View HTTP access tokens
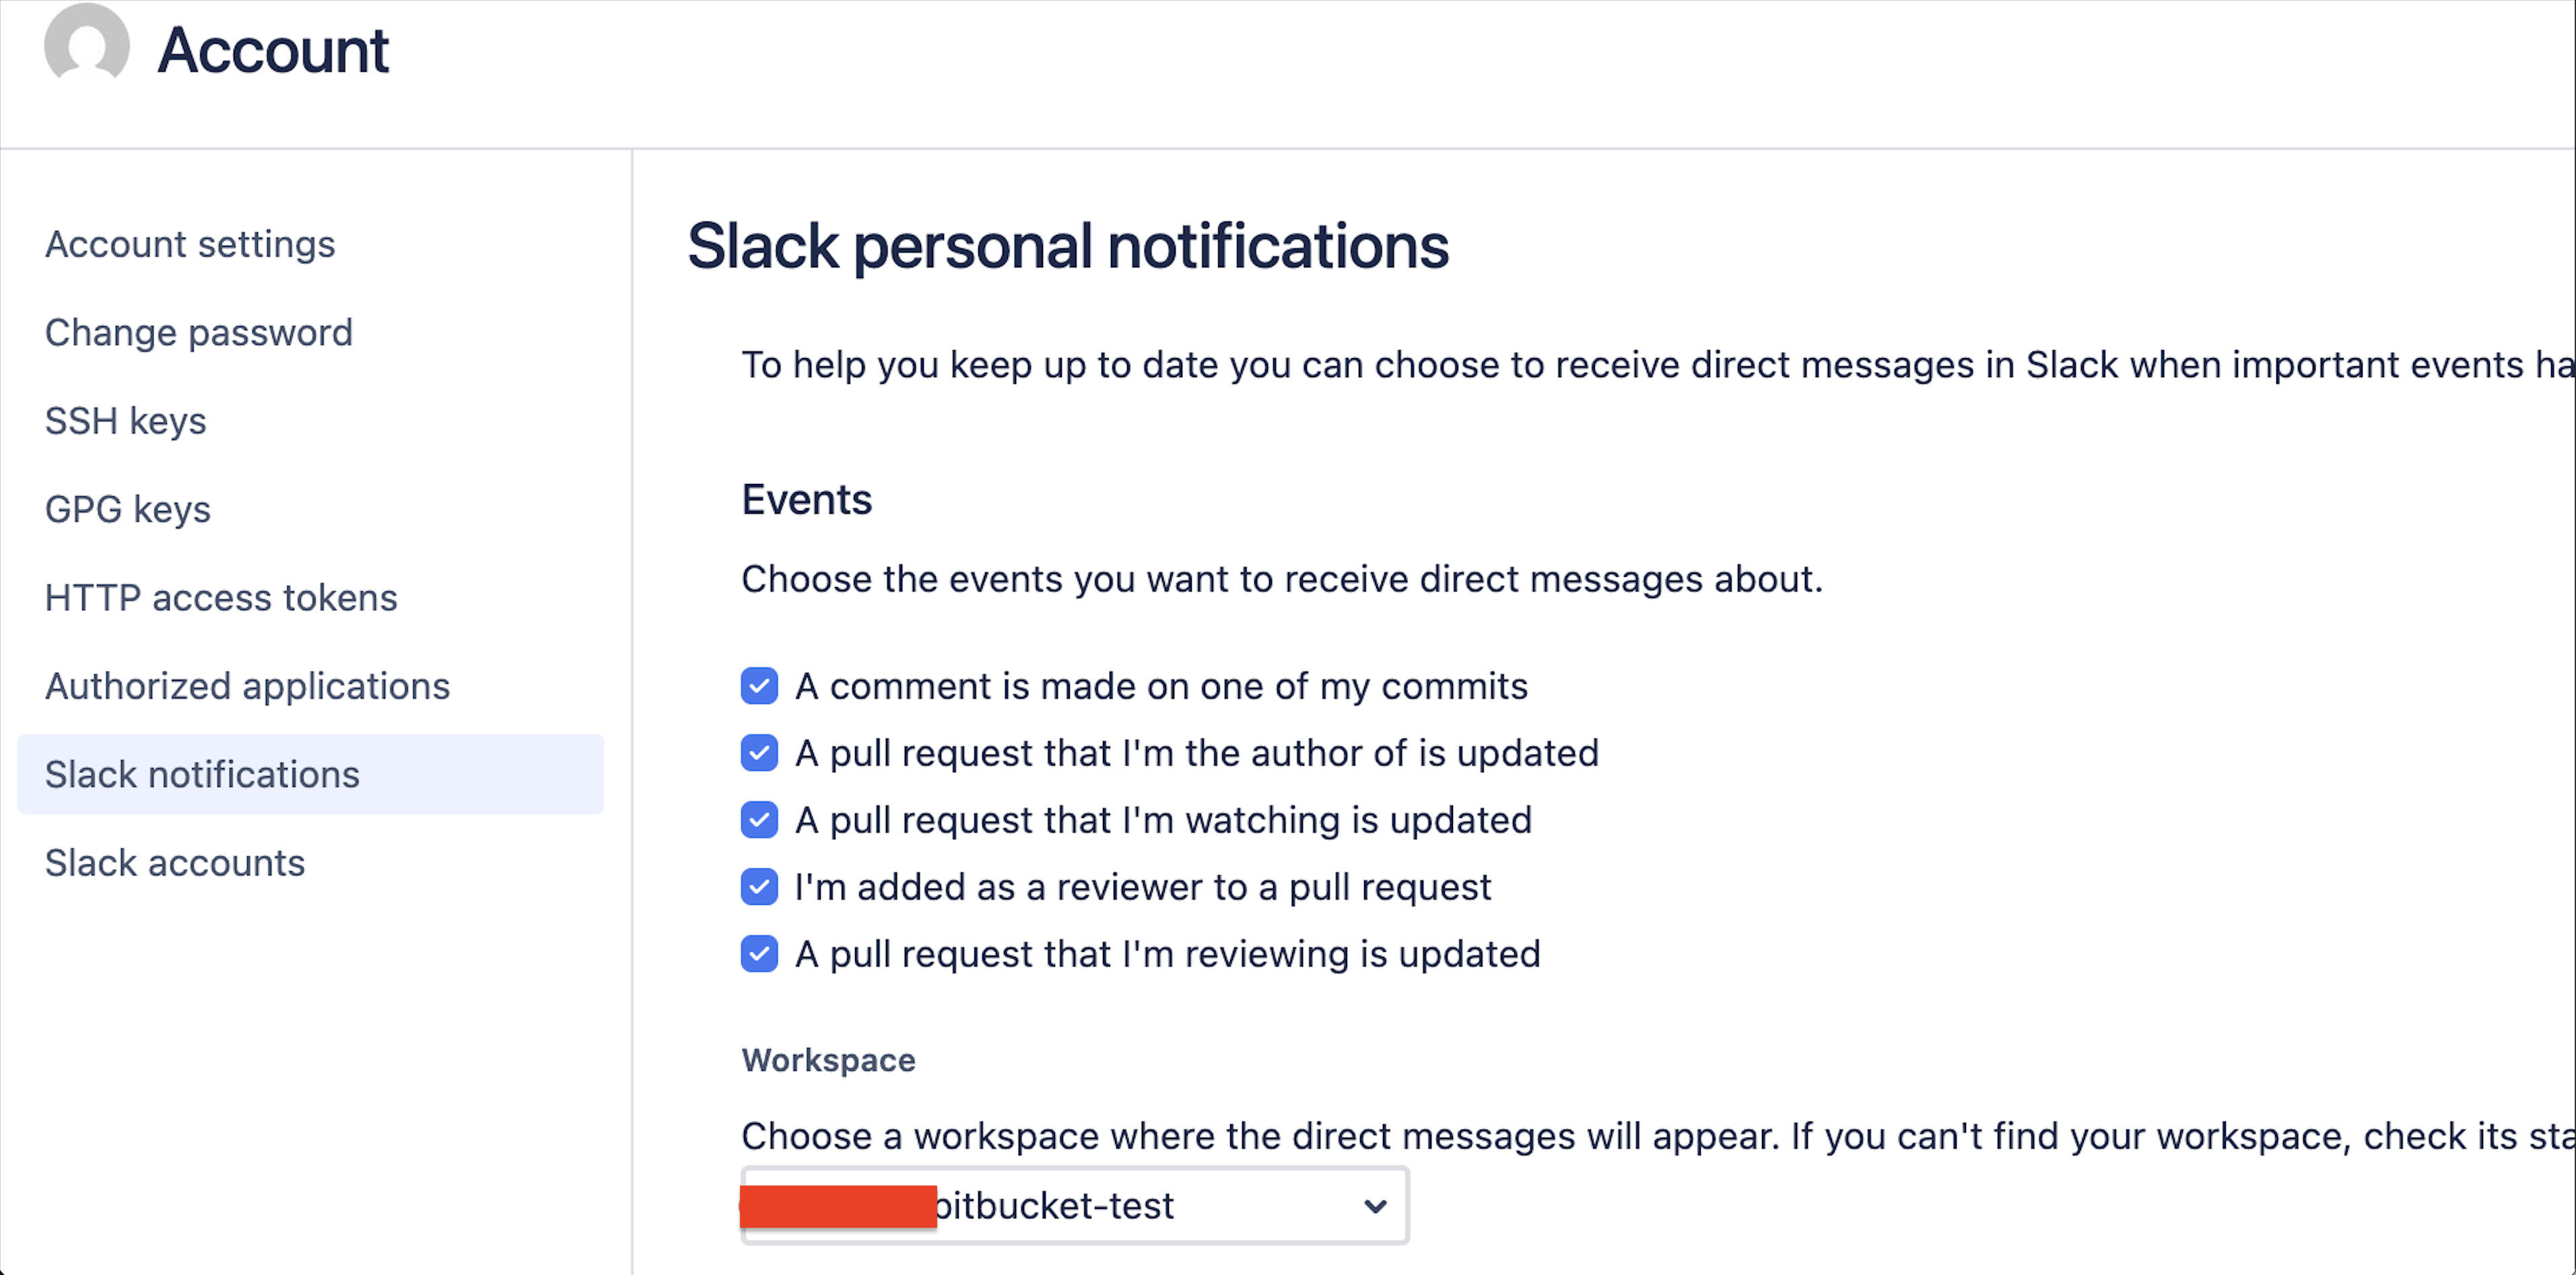 [x=221, y=597]
